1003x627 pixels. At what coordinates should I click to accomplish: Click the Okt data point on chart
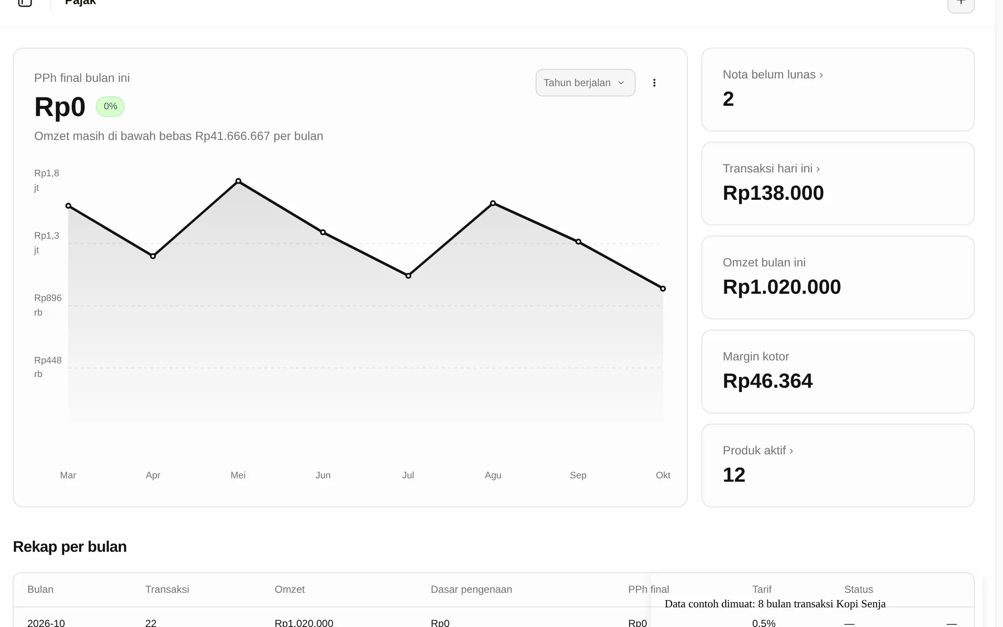pos(663,289)
